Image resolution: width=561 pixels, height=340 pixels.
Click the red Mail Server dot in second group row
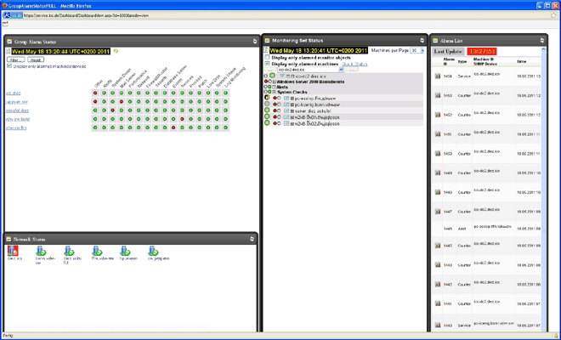click(122, 102)
